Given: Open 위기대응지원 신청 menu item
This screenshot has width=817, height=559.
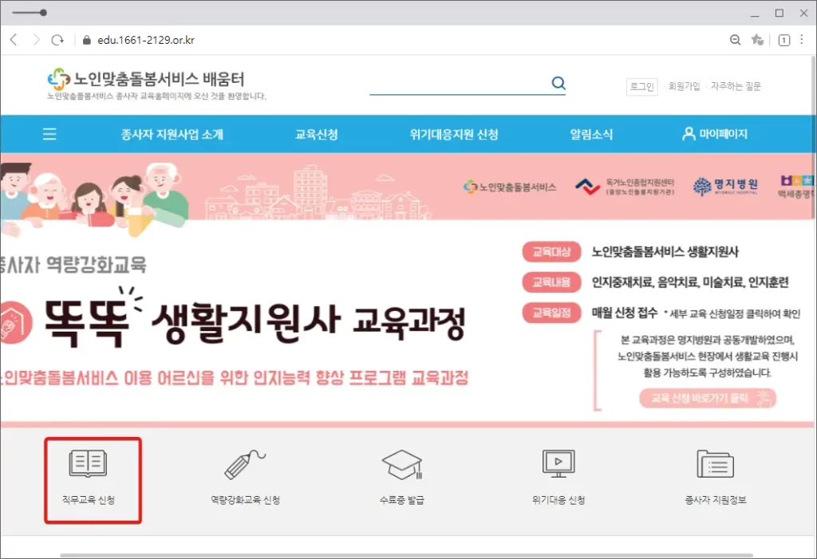Looking at the screenshot, I should pyautogui.click(x=454, y=135).
